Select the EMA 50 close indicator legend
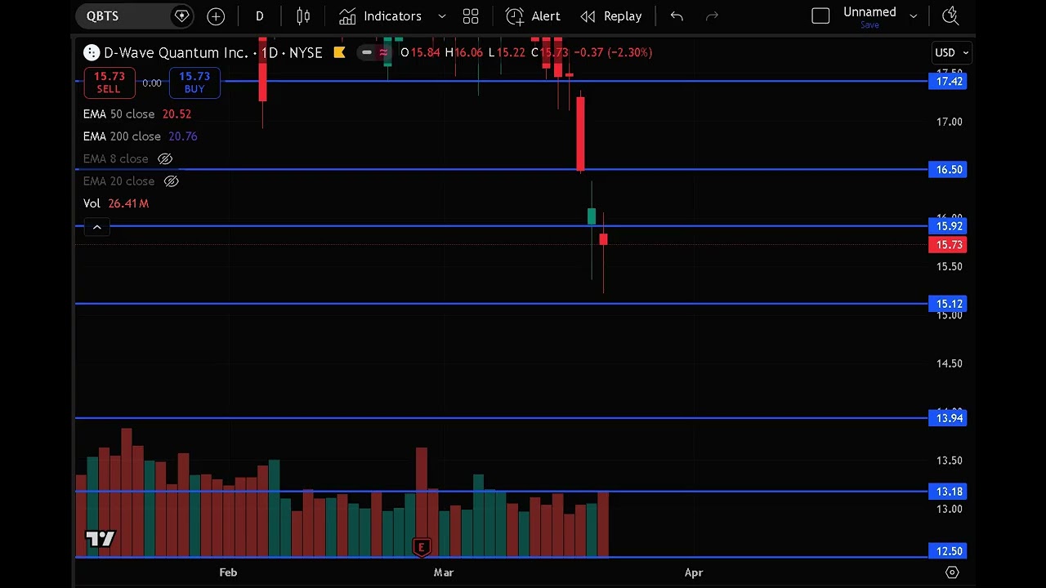Image resolution: width=1046 pixels, height=588 pixels. 136,114
